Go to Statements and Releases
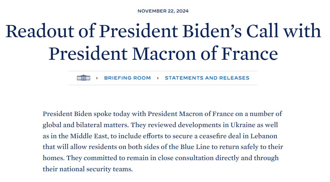 click(x=207, y=78)
